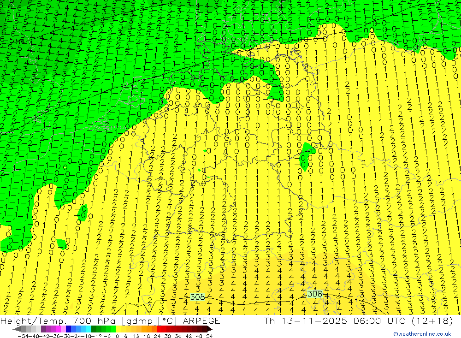Image resolution: width=461 pixels, height=338 pixels.
Task: Open the weatheronline.co.uk copyright link
Action: pyautogui.click(x=422, y=334)
